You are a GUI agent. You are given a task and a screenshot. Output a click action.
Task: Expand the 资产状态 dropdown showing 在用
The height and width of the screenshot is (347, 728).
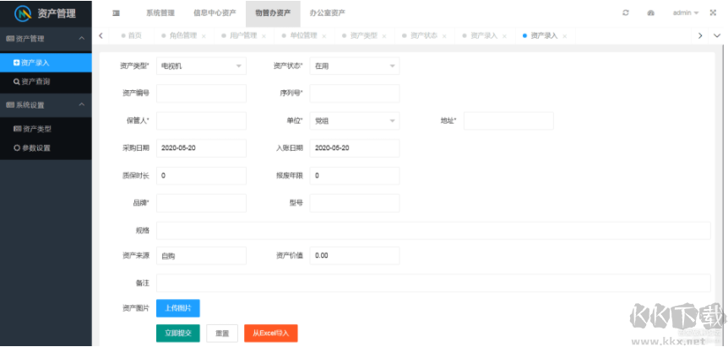pyautogui.click(x=354, y=66)
